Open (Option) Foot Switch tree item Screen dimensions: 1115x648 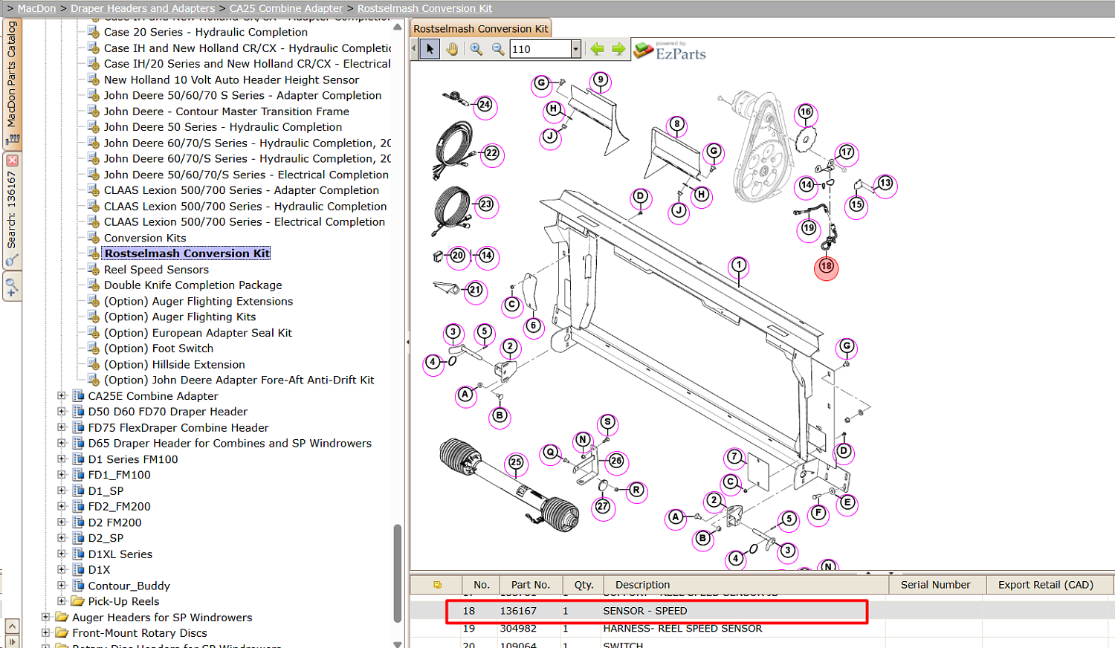click(x=158, y=349)
